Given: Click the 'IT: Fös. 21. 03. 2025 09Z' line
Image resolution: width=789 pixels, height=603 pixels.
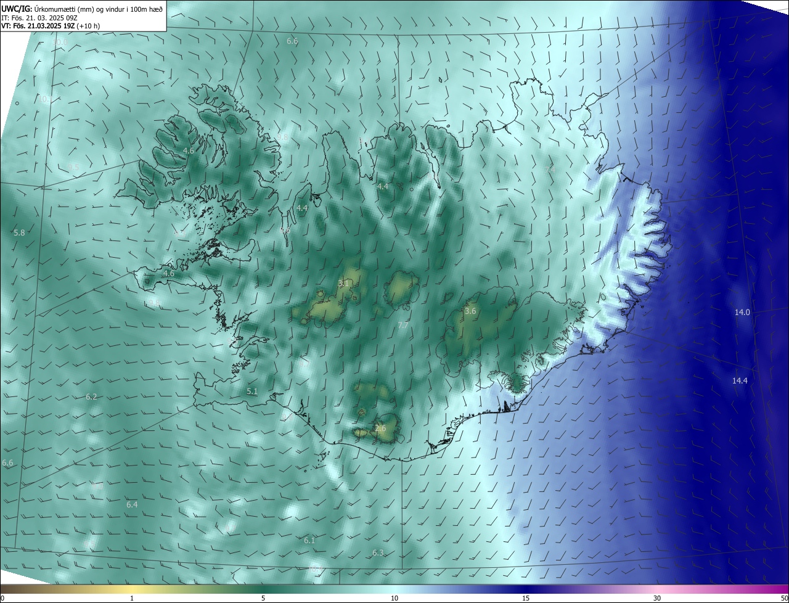Looking at the screenshot, I should click(x=39, y=18).
